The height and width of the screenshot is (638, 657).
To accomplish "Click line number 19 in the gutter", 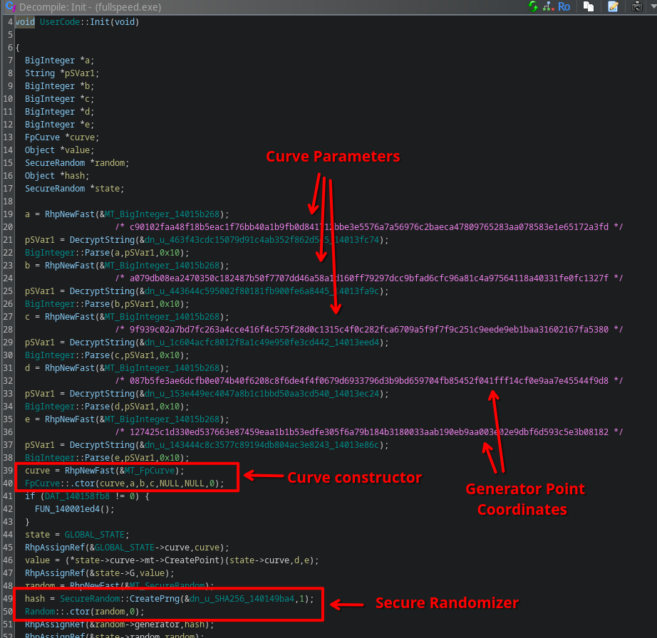I will pos(8,214).
